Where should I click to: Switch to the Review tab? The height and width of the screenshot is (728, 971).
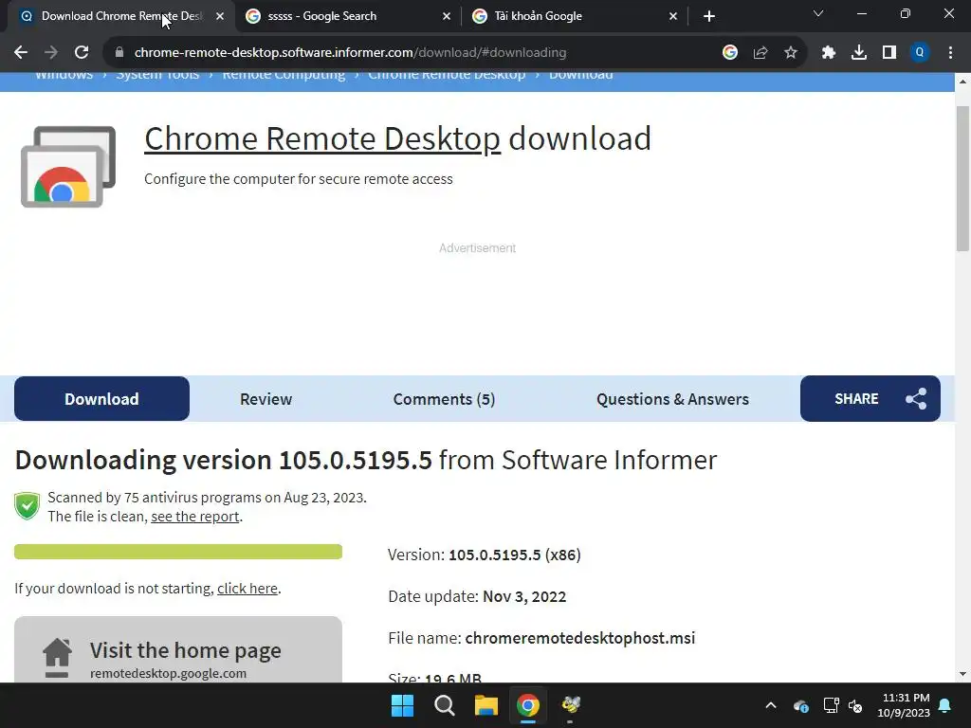pyautogui.click(x=266, y=399)
